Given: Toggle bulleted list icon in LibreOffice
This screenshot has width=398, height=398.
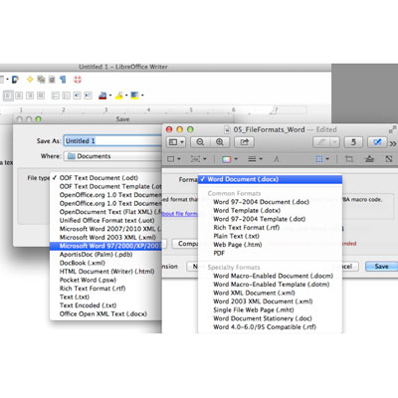Looking at the screenshot, I should (67, 96).
